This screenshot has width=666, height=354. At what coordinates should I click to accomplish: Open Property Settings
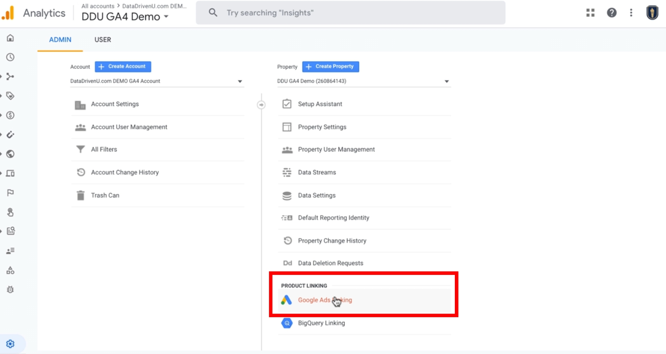click(x=364, y=127)
